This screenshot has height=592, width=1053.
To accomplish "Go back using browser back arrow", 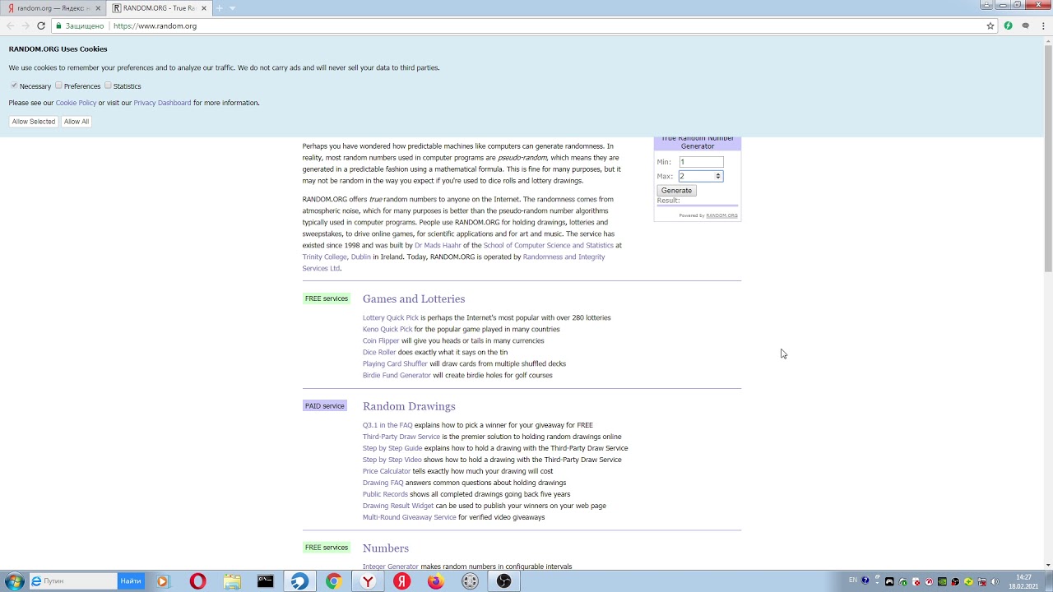I will (10, 25).
